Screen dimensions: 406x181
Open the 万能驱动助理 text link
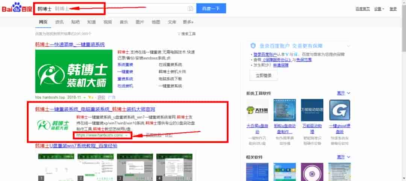click(x=312, y=129)
